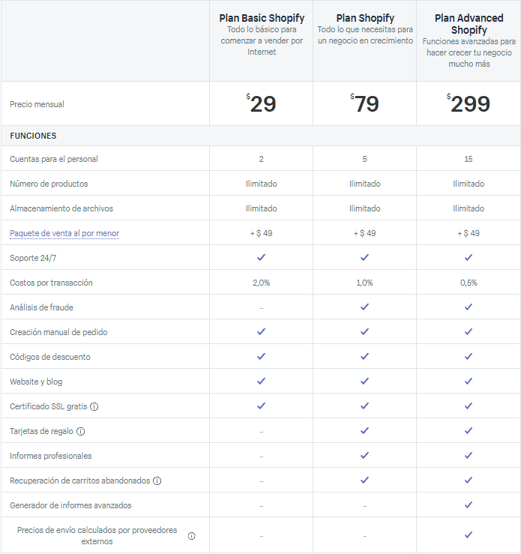Click Costos por transacción label
The image size is (521, 554).
pos(51,283)
